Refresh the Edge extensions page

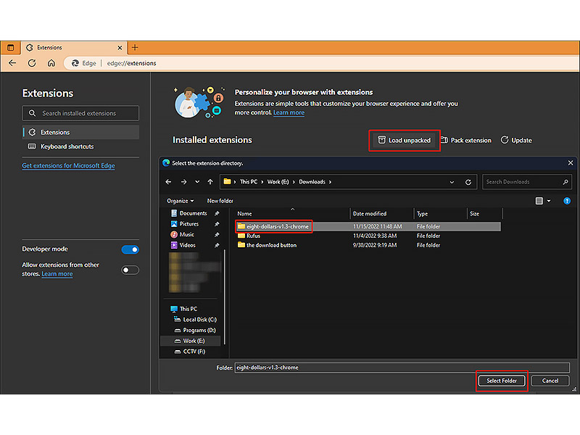tap(32, 63)
